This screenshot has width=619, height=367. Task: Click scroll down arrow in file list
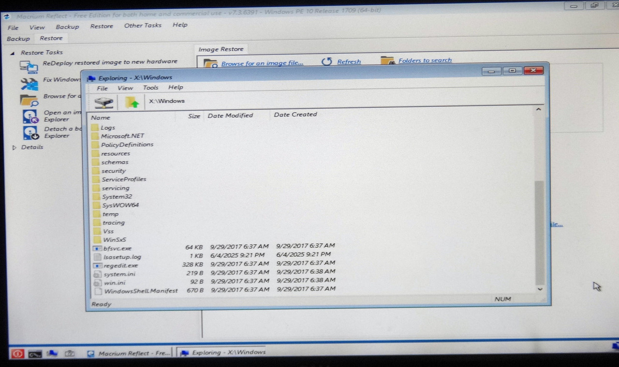click(540, 289)
